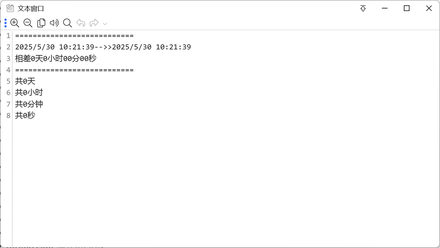This screenshot has width=440, height=248.
Task: Copy text using the copy icon
Action: pyautogui.click(x=41, y=23)
